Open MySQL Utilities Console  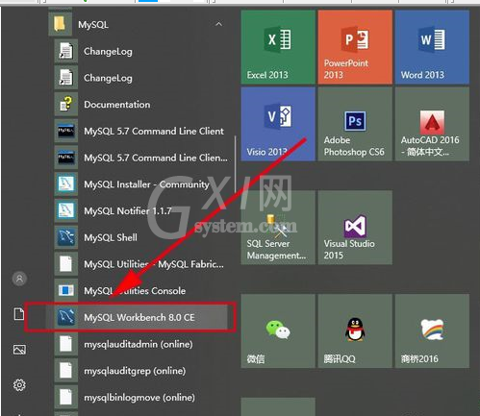[135, 291]
